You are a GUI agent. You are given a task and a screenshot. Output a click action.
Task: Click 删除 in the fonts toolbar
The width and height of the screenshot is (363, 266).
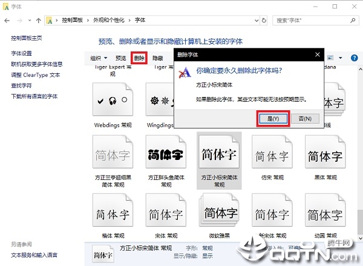(139, 58)
